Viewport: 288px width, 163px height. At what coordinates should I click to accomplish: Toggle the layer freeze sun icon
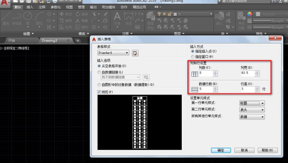pos(164,14)
